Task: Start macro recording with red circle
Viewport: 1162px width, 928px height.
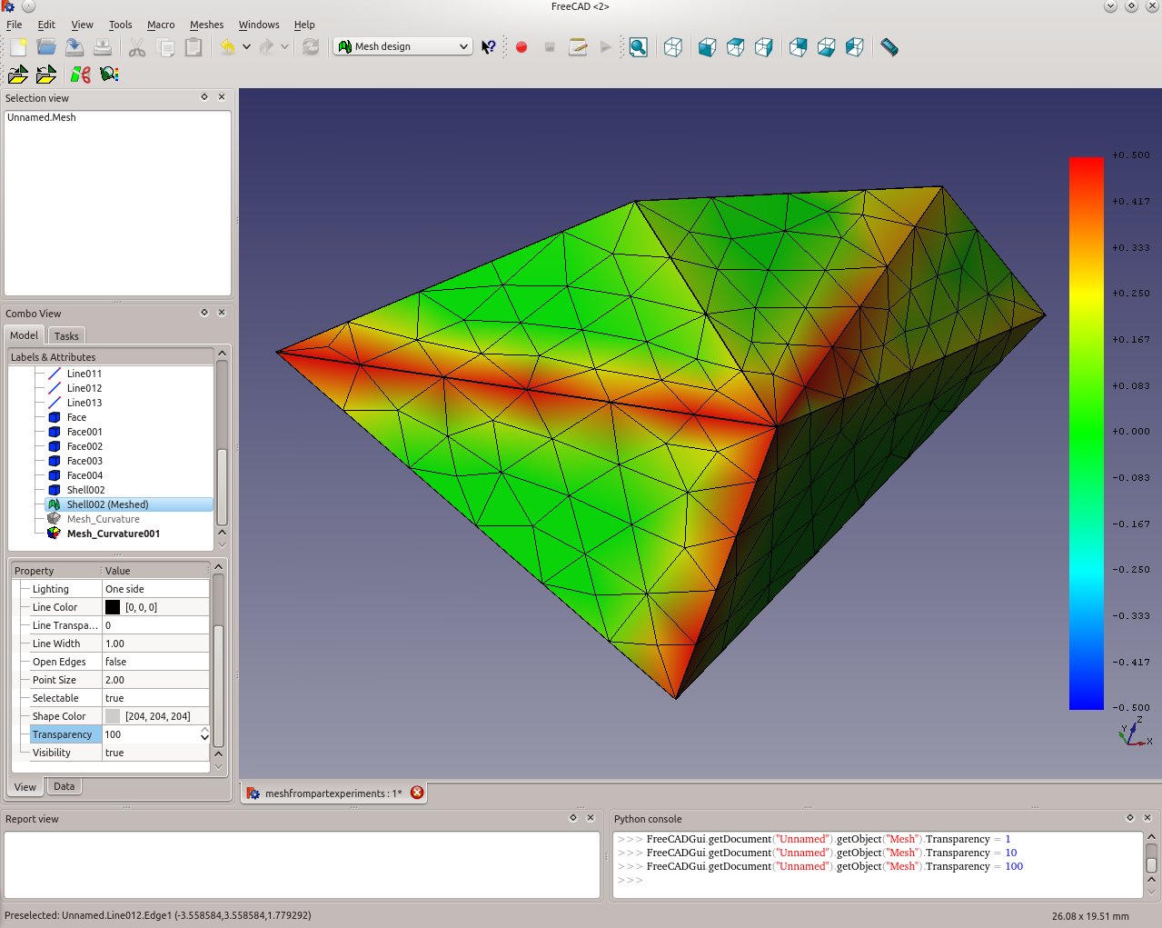Action: click(521, 46)
